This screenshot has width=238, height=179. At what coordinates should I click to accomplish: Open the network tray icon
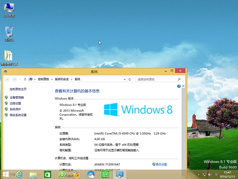click(x=204, y=175)
